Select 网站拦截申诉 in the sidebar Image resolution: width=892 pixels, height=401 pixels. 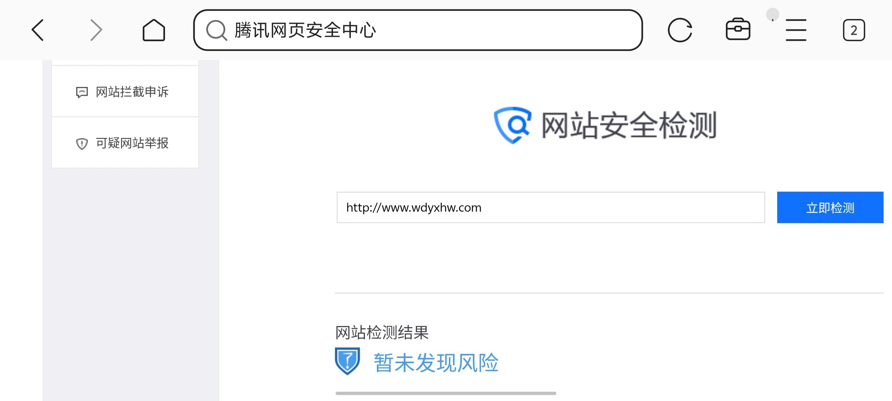tap(125, 92)
